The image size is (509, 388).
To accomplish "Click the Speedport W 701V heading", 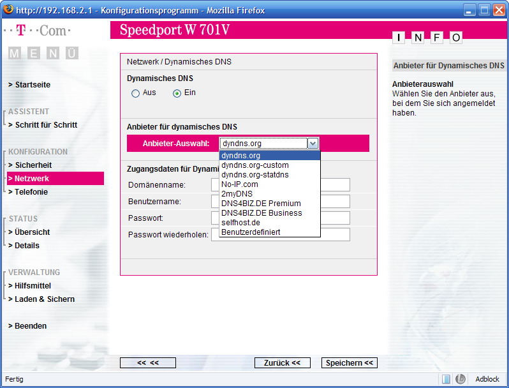I will 175,30.
